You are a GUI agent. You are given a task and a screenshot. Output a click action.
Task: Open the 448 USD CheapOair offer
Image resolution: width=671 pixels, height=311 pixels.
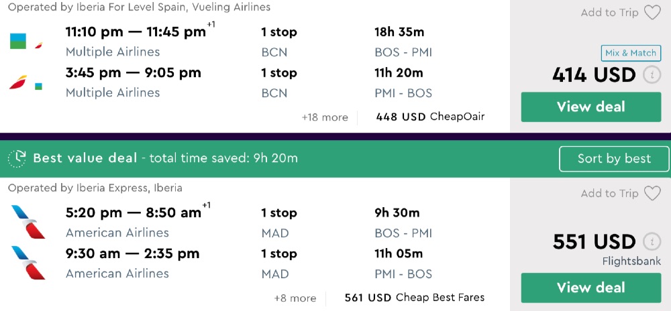point(430,117)
